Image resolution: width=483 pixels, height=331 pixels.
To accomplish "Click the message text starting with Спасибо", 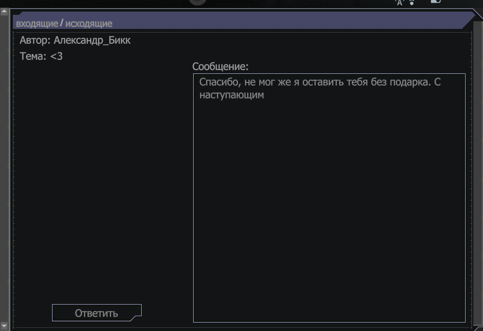I will (x=319, y=88).
